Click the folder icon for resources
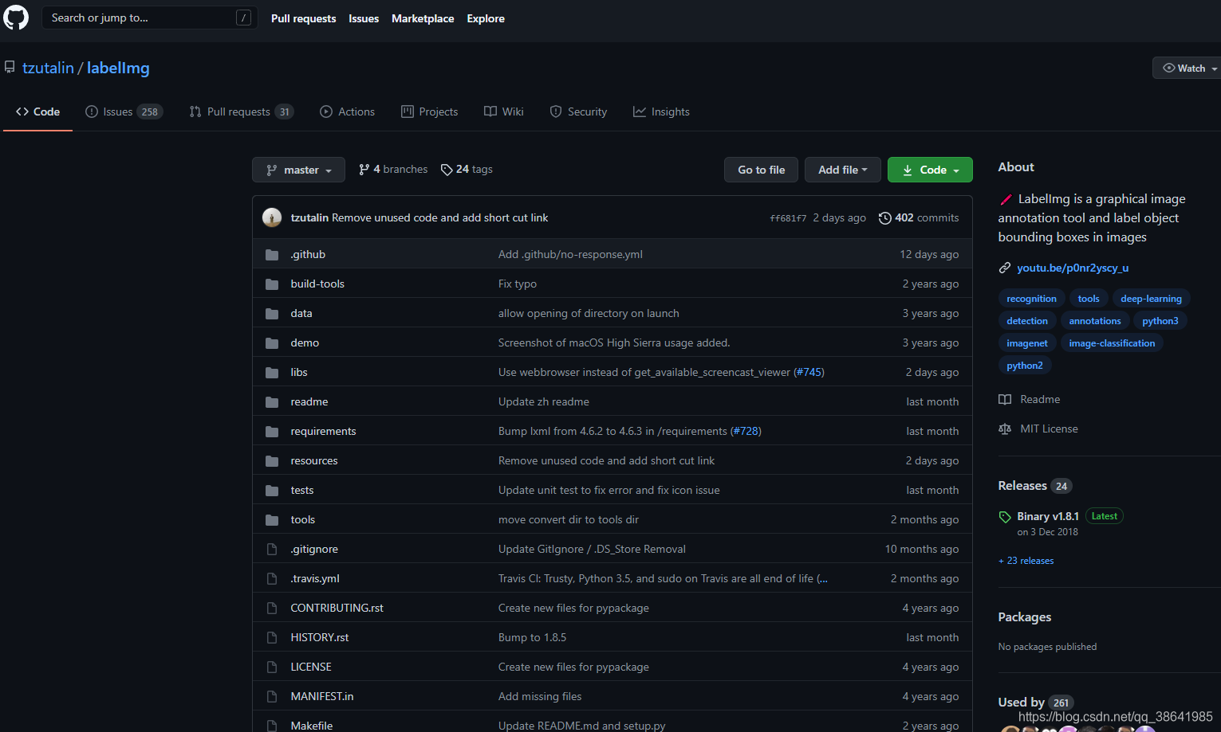 (272, 461)
